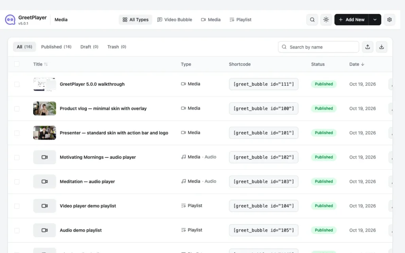Filter by Published (16) items
Viewport: 405px width, 253px height.
56,47
